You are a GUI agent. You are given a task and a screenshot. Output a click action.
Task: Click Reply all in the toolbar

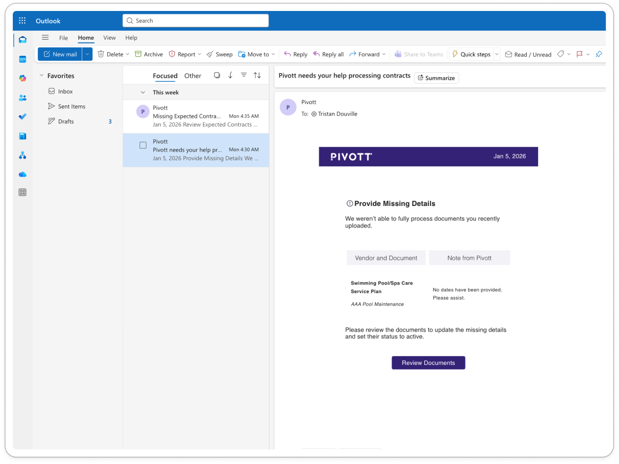tap(328, 54)
